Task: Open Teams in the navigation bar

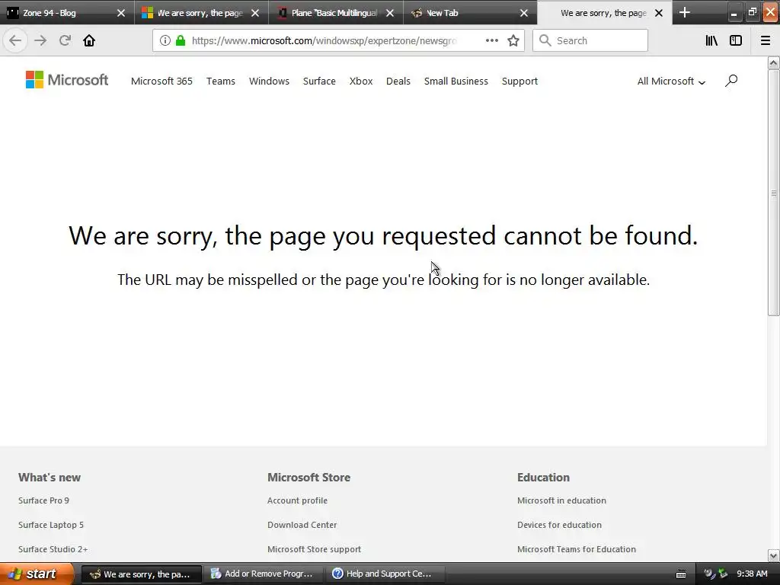Action: tap(221, 81)
